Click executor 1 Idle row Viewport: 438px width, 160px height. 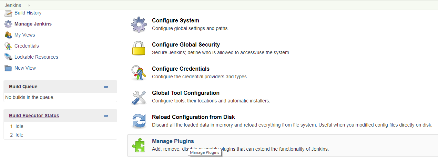click(x=60, y=126)
